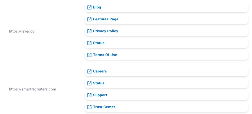Viewport: 252px width, 114px height.
Task: View the Terms Of Use link
Action: click(105, 55)
